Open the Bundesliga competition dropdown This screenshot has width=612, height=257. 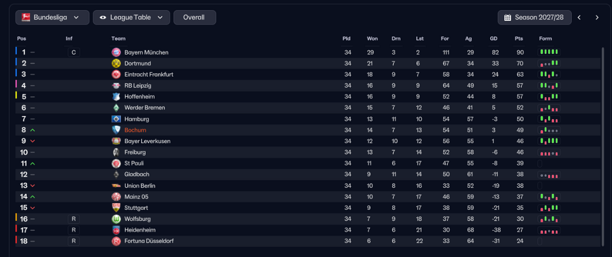(52, 18)
